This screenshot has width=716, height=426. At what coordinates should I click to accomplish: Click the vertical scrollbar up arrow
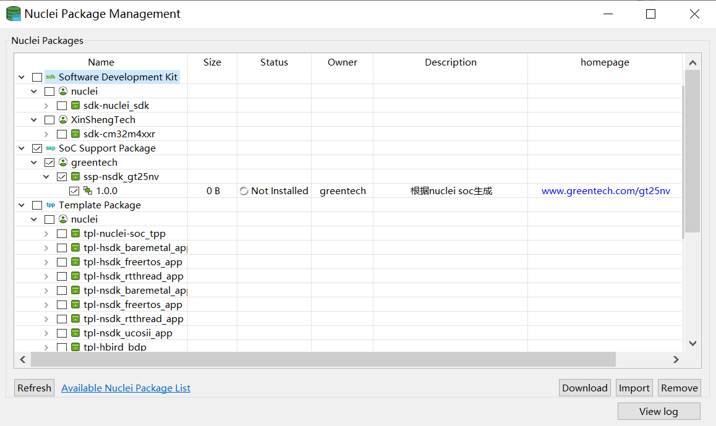pos(693,62)
